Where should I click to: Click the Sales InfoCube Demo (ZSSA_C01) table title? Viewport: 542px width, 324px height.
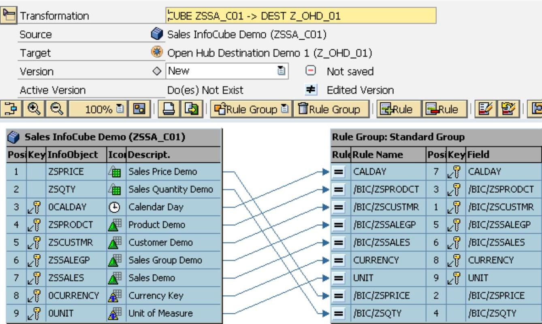tap(105, 137)
